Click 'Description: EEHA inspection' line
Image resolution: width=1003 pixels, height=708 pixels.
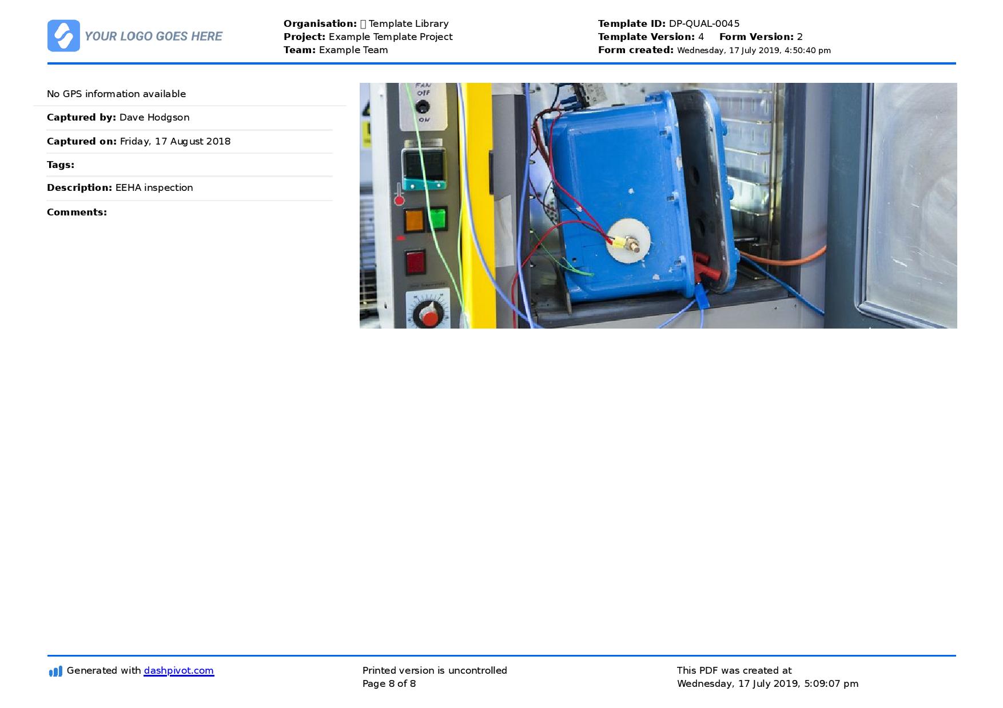120,187
